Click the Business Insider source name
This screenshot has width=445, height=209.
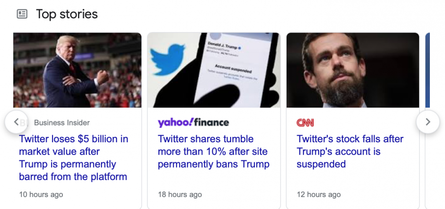(62, 123)
